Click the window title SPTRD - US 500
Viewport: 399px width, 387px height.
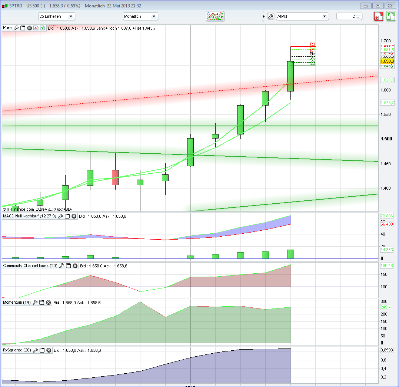click(x=27, y=6)
